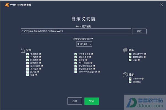
Task: Click the 修改 button to change path
Action: [139, 31]
